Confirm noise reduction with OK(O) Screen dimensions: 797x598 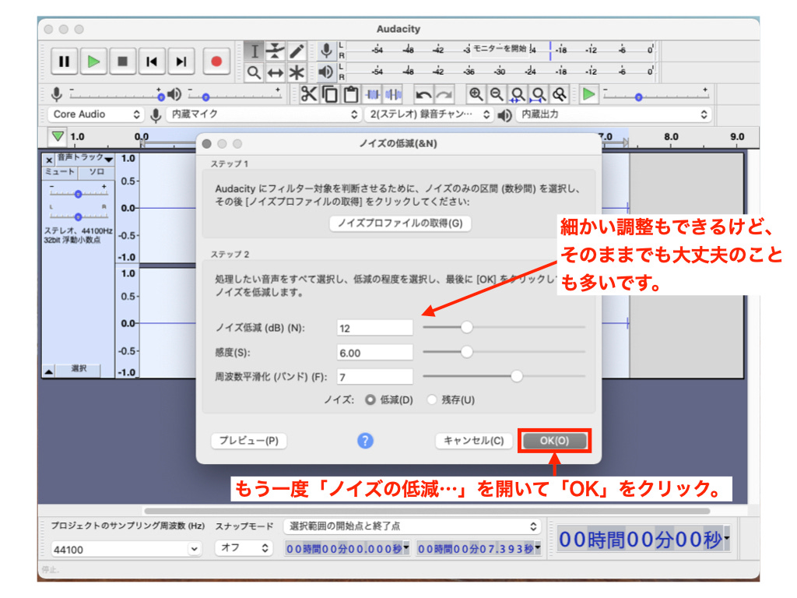click(x=554, y=441)
